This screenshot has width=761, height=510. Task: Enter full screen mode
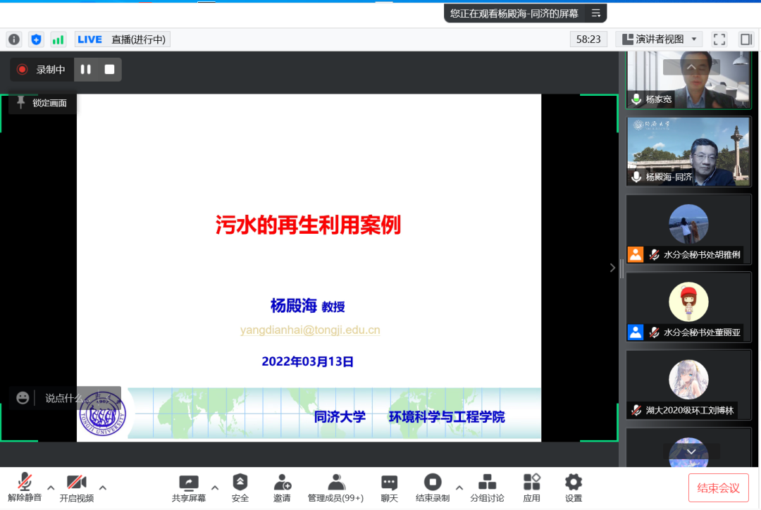pyautogui.click(x=719, y=39)
